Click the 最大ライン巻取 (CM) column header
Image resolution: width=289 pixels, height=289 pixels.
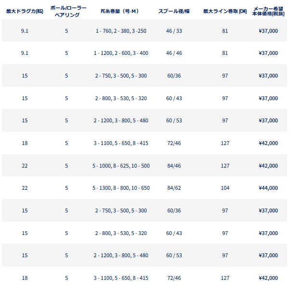click(x=224, y=11)
